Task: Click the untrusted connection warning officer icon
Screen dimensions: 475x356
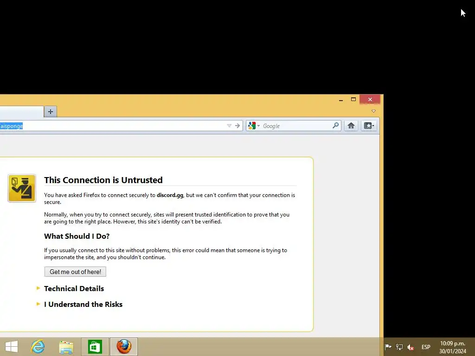Action: coord(22,188)
